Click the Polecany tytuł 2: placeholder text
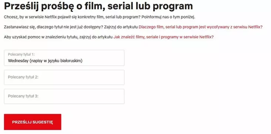271x134 pixels. [x=23, y=77]
